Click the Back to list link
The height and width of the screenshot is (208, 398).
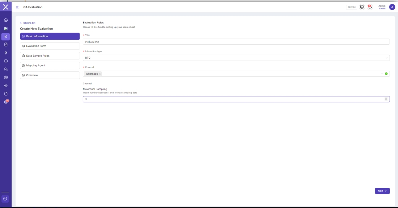(x=28, y=23)
